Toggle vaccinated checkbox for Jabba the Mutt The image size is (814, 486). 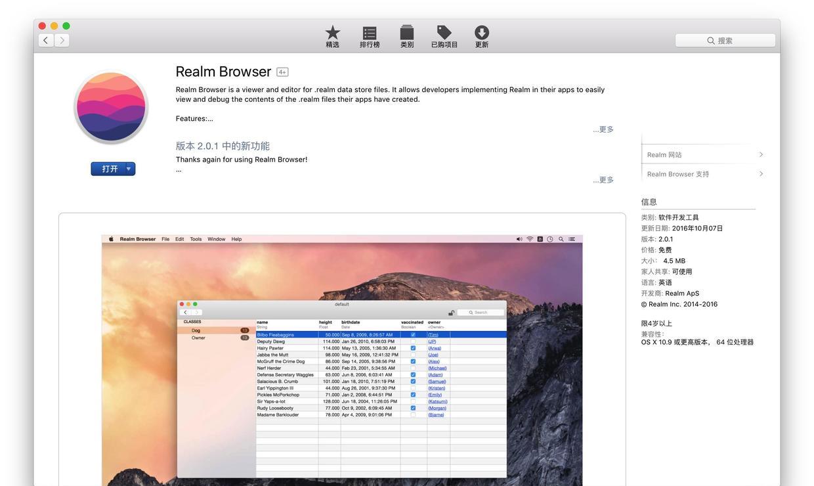click(413, 355)
